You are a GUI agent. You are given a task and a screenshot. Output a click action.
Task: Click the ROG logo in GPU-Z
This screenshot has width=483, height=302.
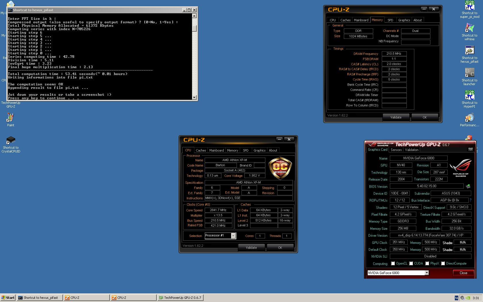[461, 168]
